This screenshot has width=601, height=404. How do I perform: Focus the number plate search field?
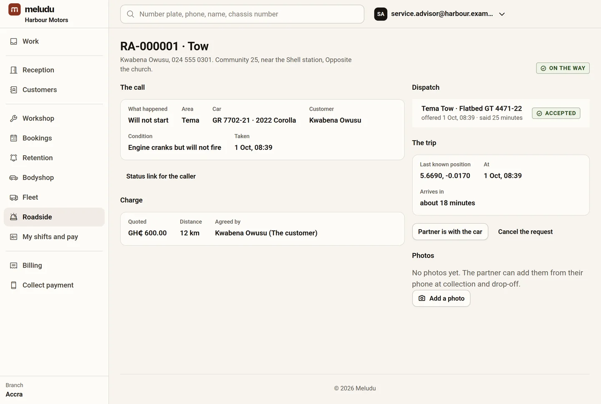[242, 14]
